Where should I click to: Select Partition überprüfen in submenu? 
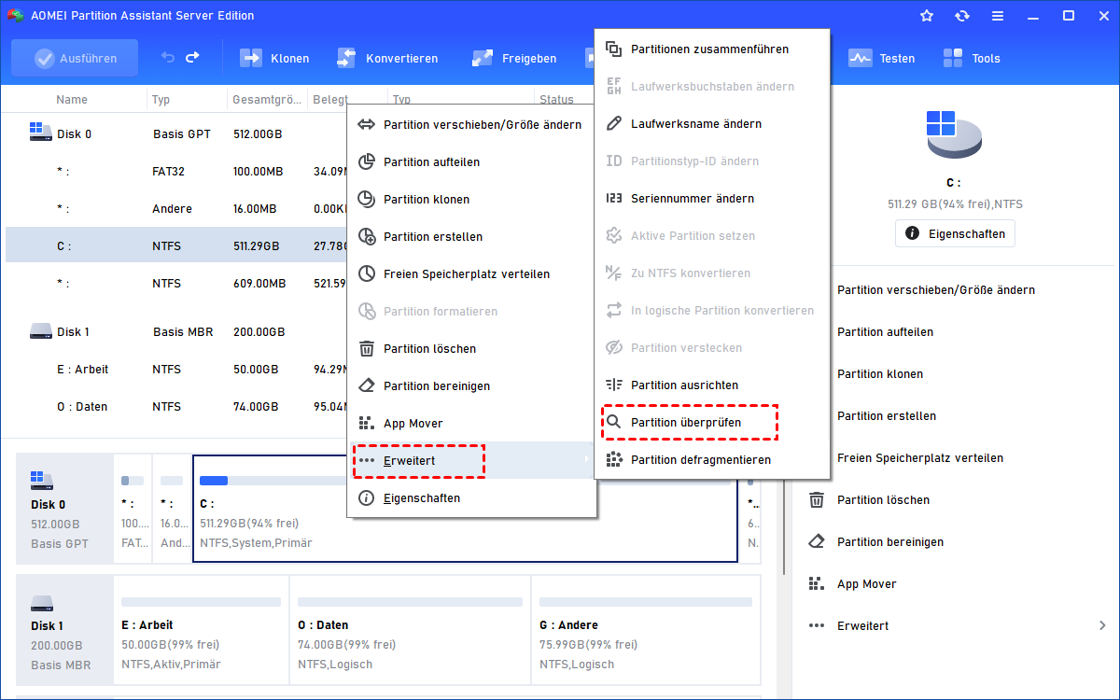[x=712, y=422]
